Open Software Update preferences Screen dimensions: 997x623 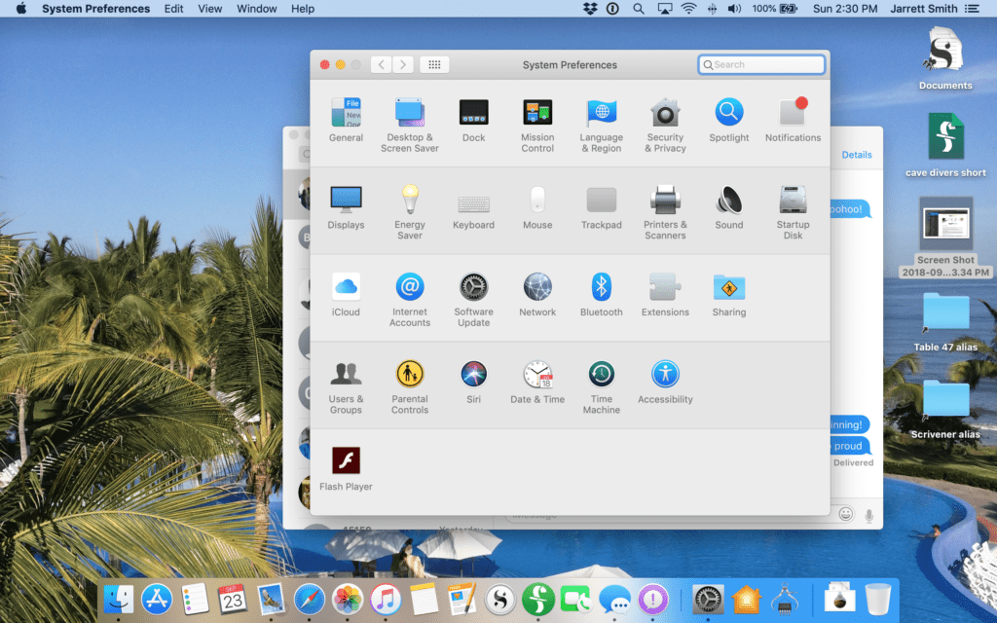click(x=474, y=299)
